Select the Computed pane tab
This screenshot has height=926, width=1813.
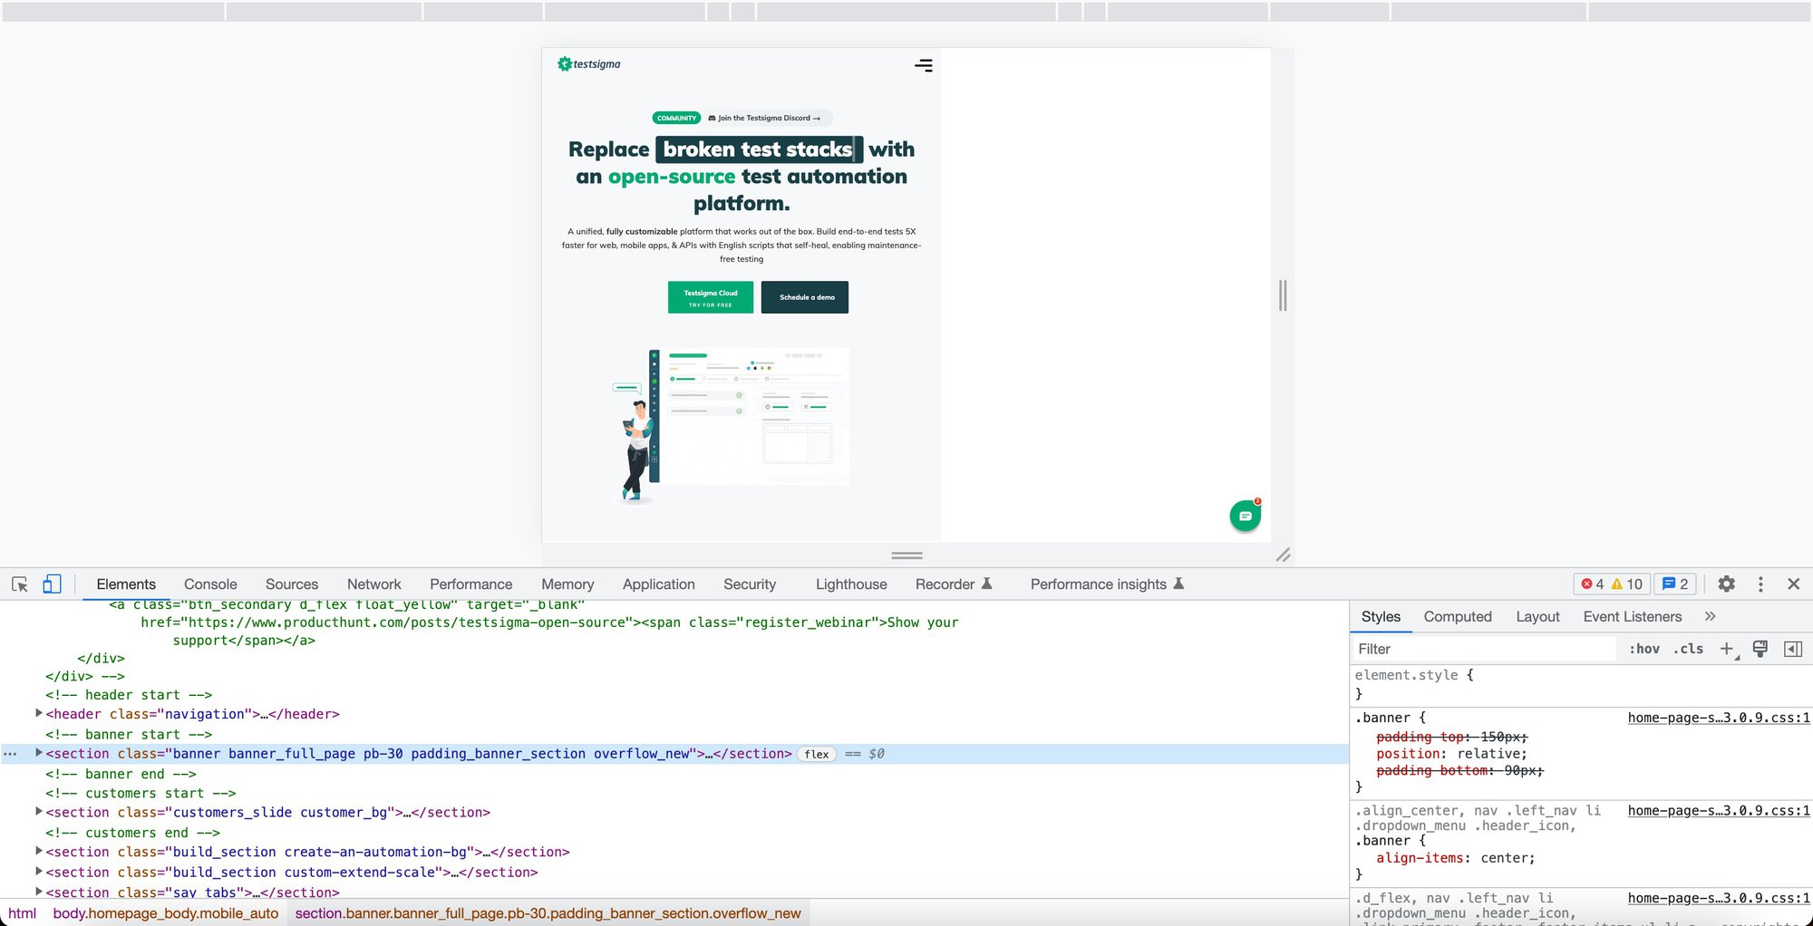coord(1458,616)
